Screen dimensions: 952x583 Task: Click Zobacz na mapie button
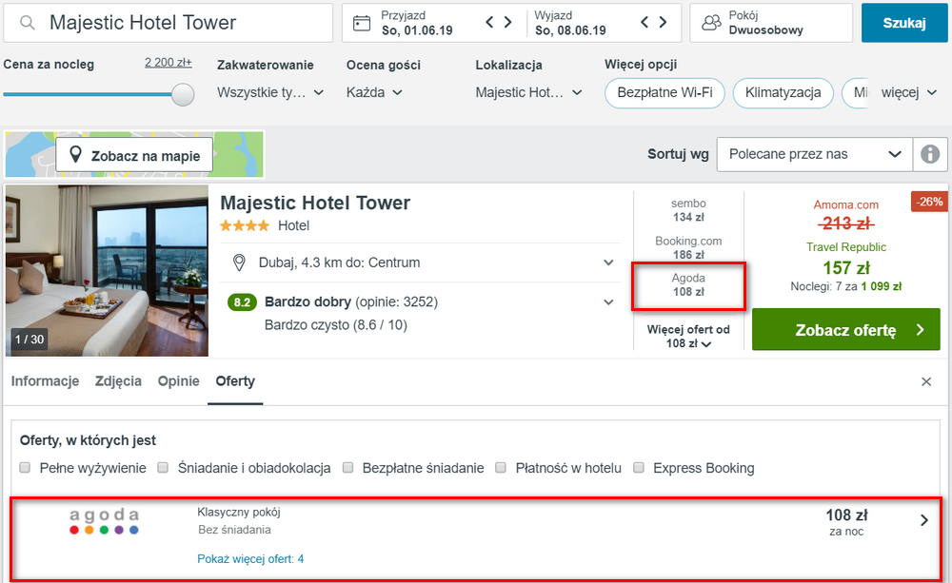(134, 155)
